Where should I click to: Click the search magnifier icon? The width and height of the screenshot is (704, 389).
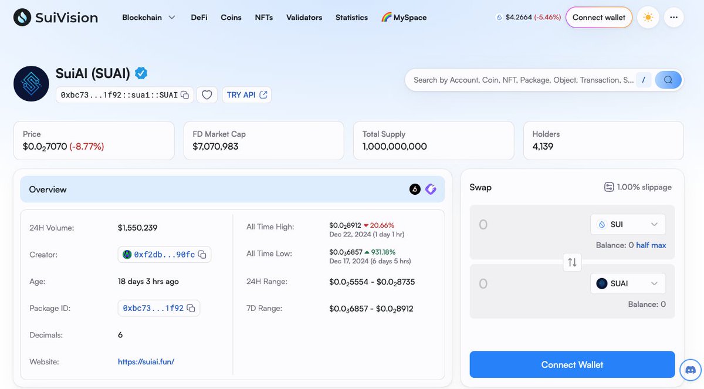[668, 79]
